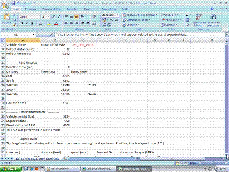The image size is (229, 172).
Task: Cut the selection with the scissors icon
Action: 14,15
